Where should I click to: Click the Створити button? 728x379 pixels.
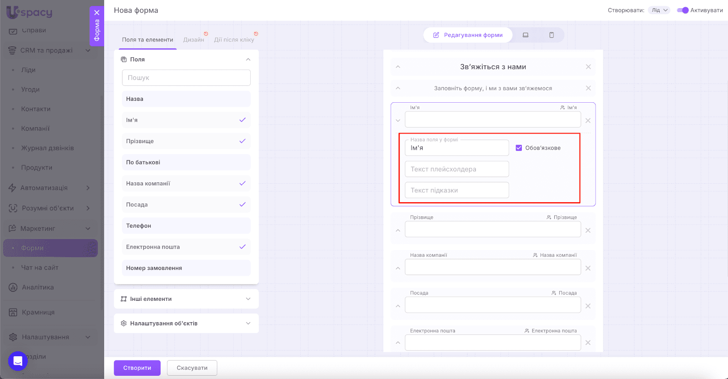pyautogui.click(x=137, y=368)
